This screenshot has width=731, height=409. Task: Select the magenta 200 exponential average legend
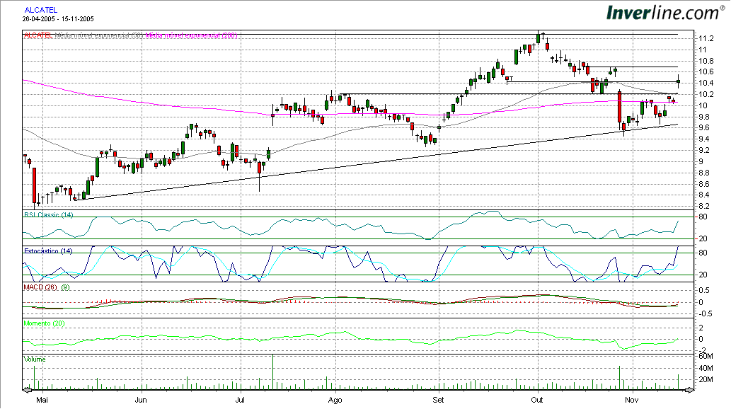click(191, 35)
